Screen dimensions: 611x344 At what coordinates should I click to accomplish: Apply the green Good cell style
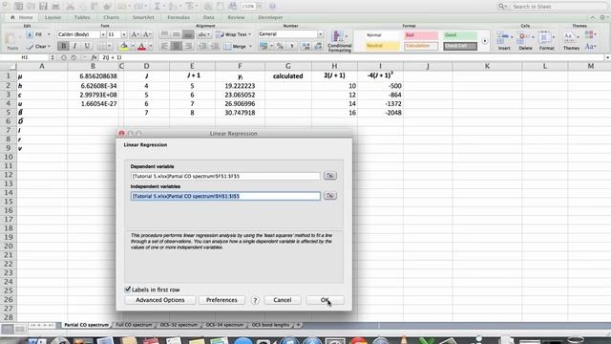460,35
